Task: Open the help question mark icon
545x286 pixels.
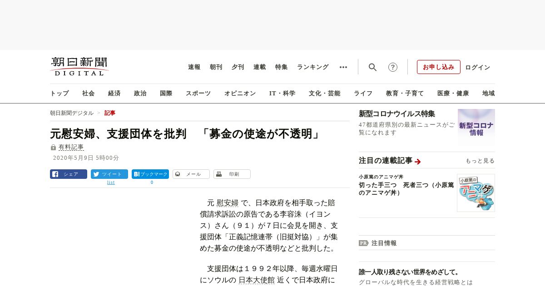Action: (x=393, y=67)
